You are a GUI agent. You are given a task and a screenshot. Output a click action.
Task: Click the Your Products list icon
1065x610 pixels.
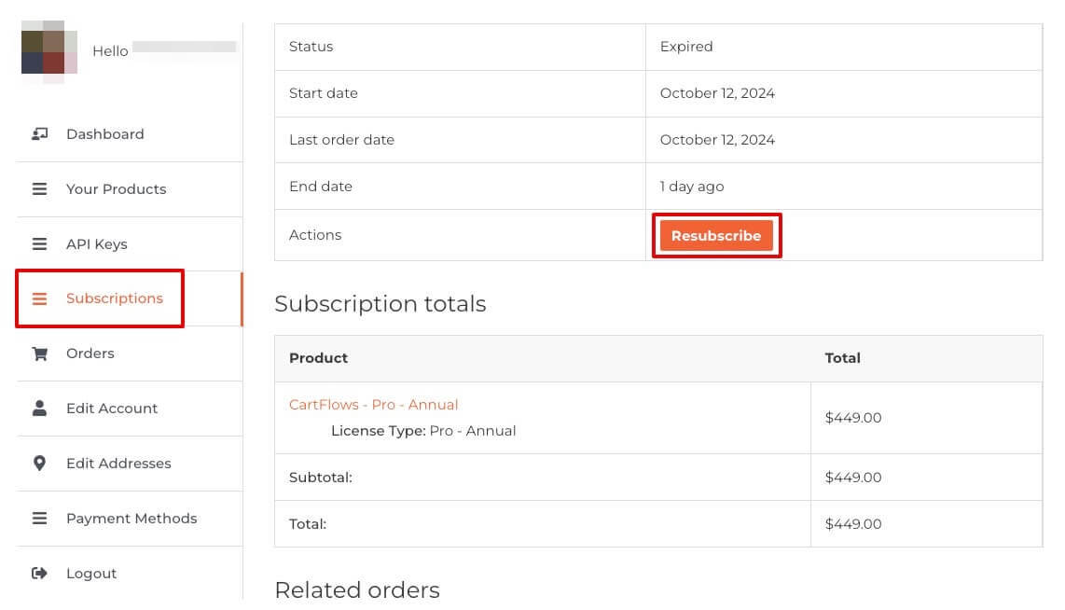point(39,189)
